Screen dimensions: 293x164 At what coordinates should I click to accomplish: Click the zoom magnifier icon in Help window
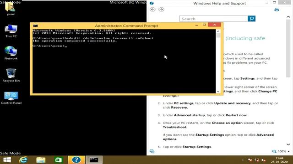coord(274,151)
